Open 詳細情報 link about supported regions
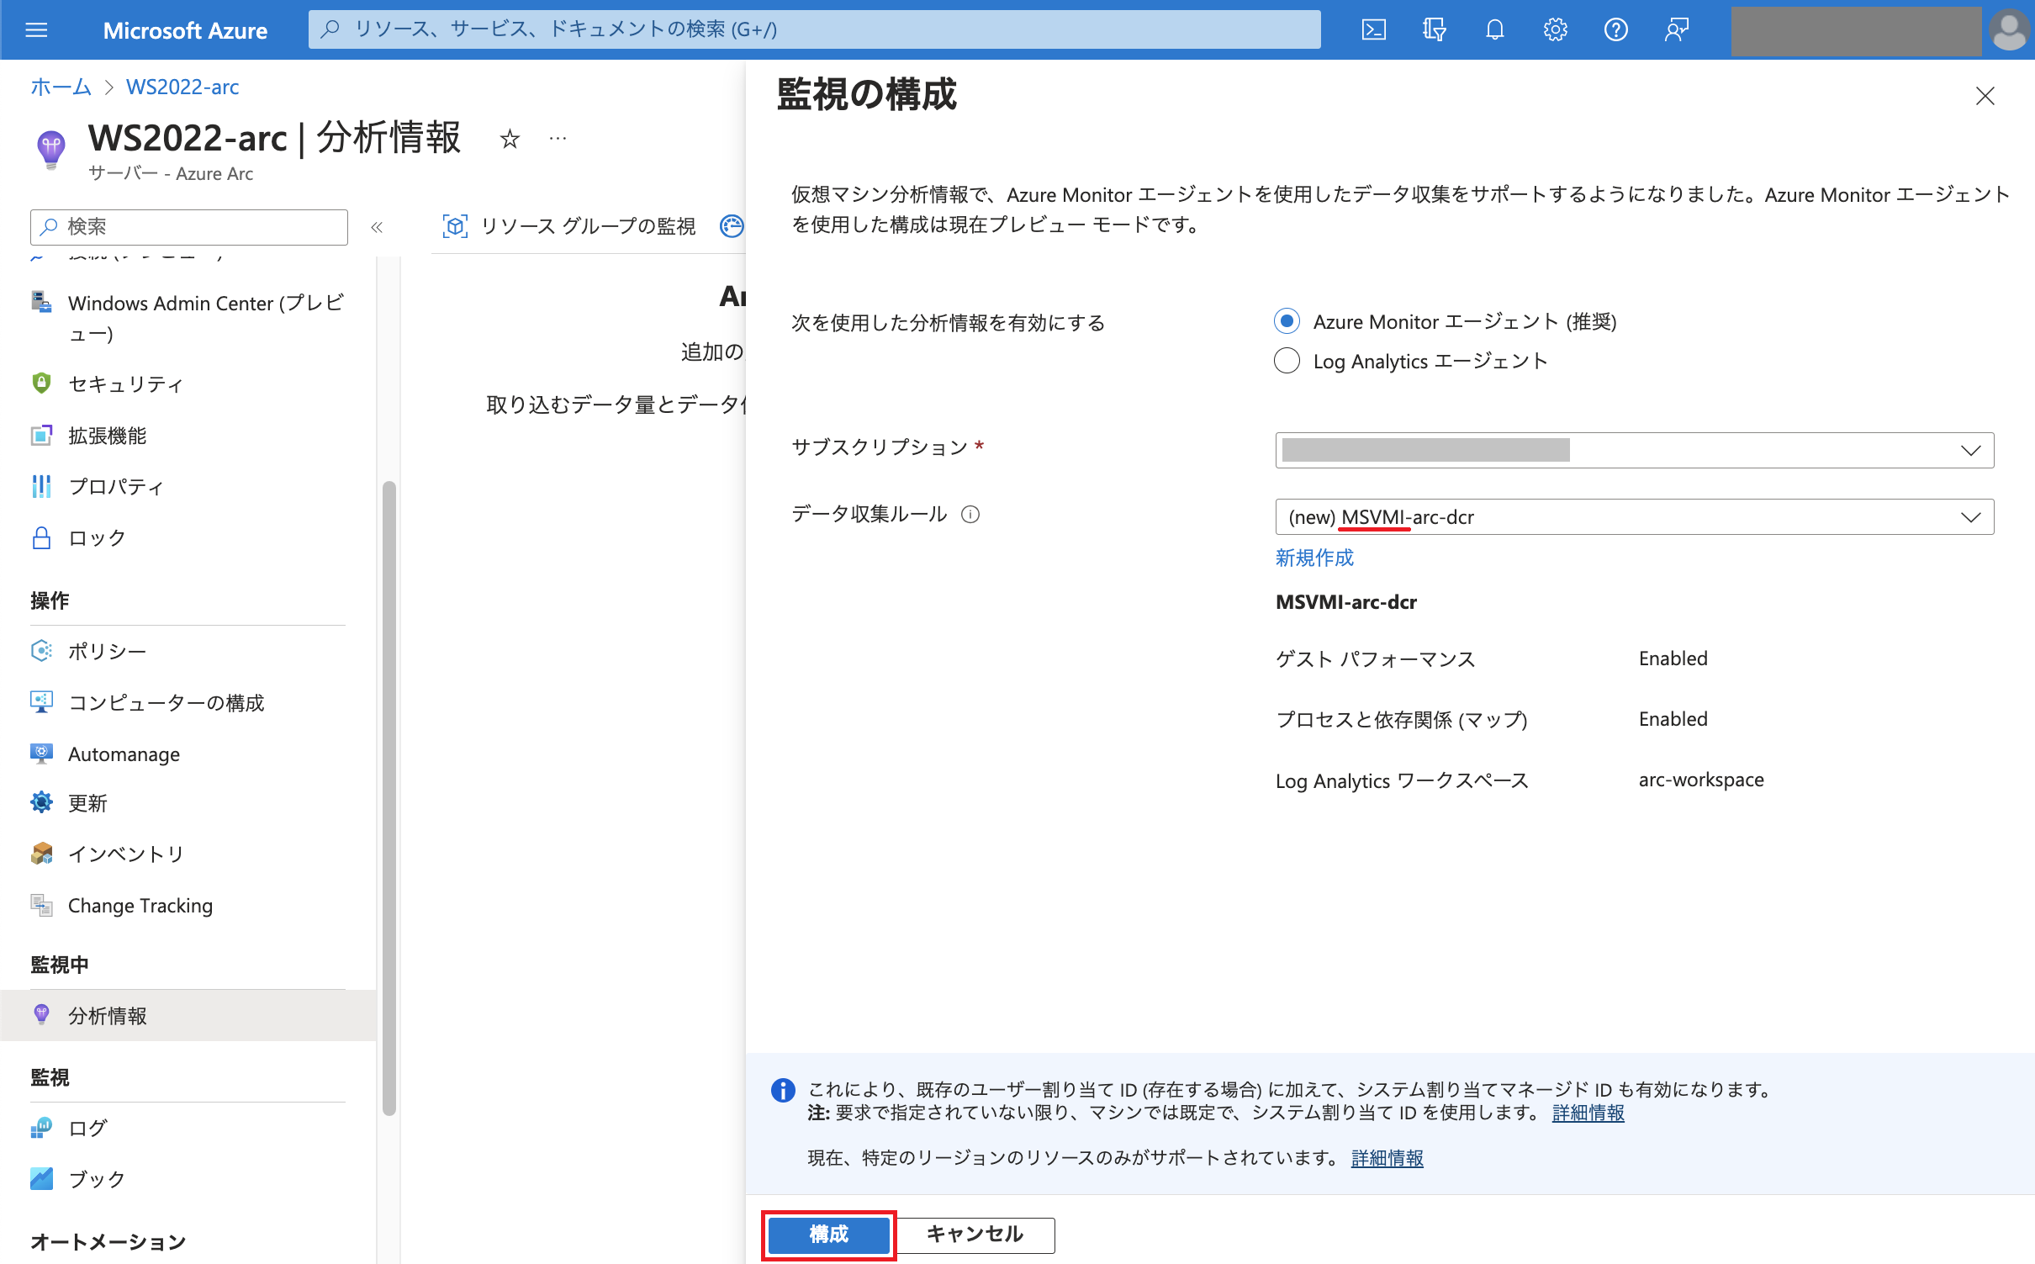 1387,1159
